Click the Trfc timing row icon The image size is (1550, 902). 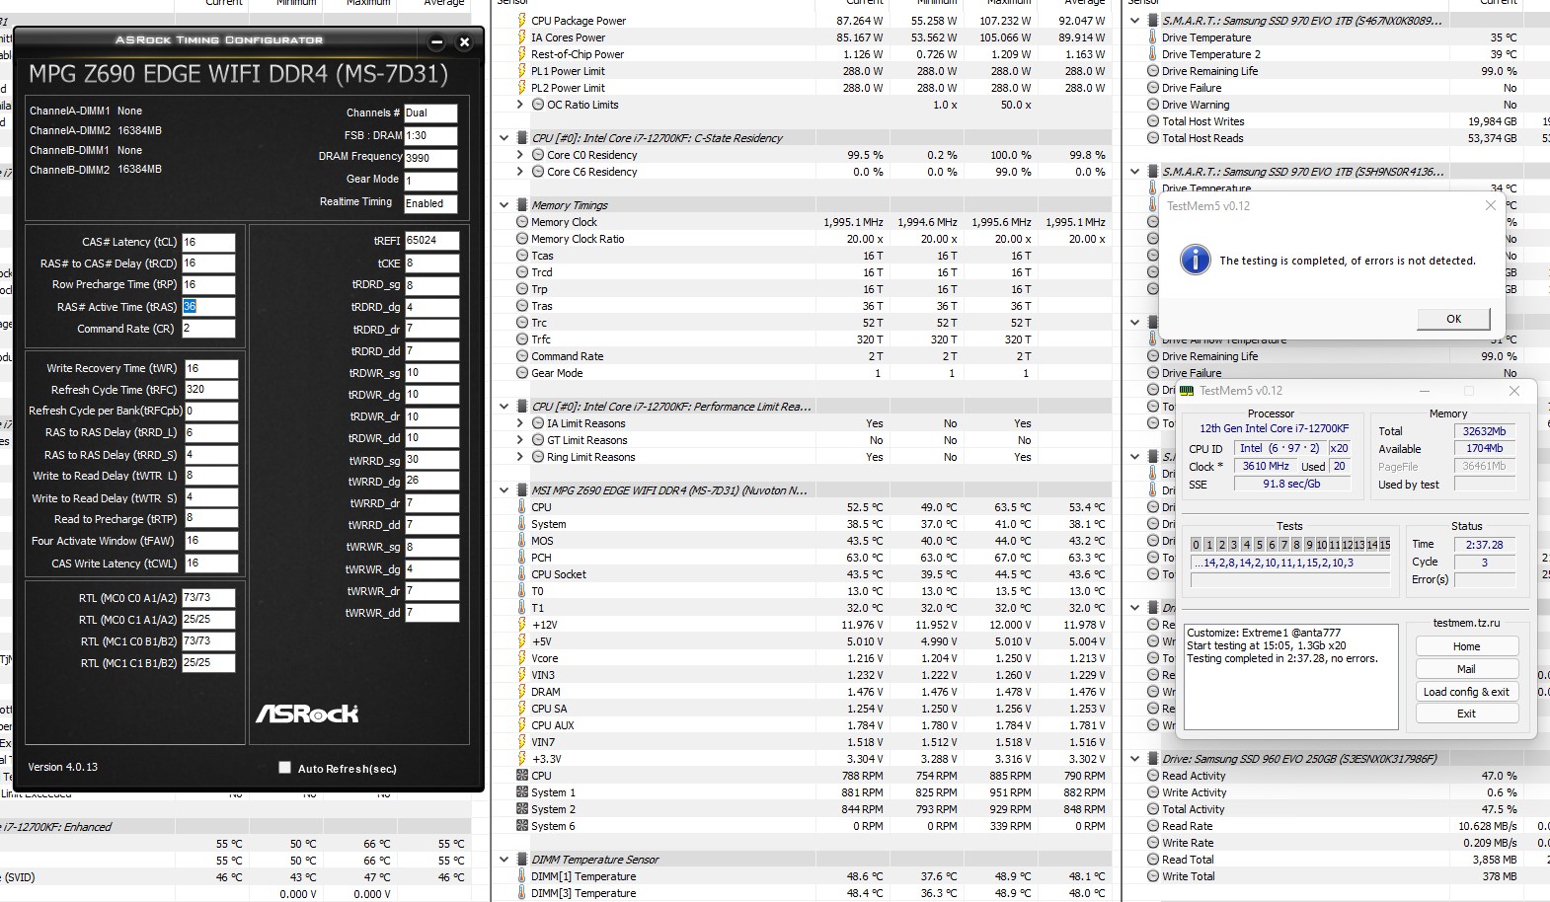point(522,339)
